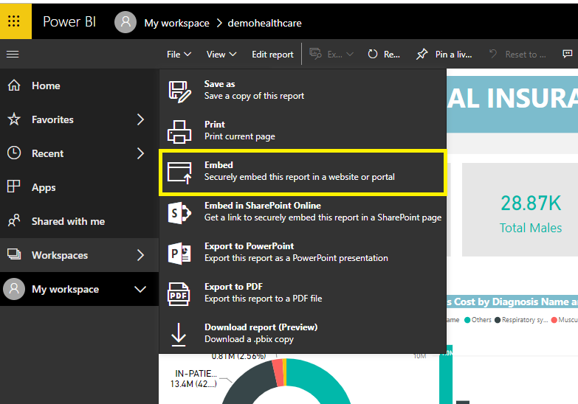578x404 pixels.
Task: Click the Refresh circular arrow icon
Action: pos(373,54)
